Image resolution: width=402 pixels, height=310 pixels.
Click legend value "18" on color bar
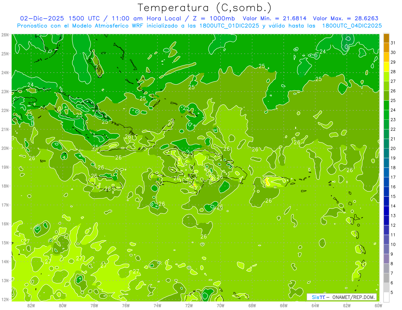tap(393, 168)
